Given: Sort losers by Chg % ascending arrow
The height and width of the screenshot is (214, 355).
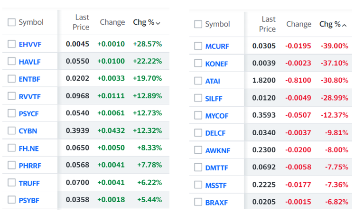Looking at the screenshot, I should (x=344, y=25).
